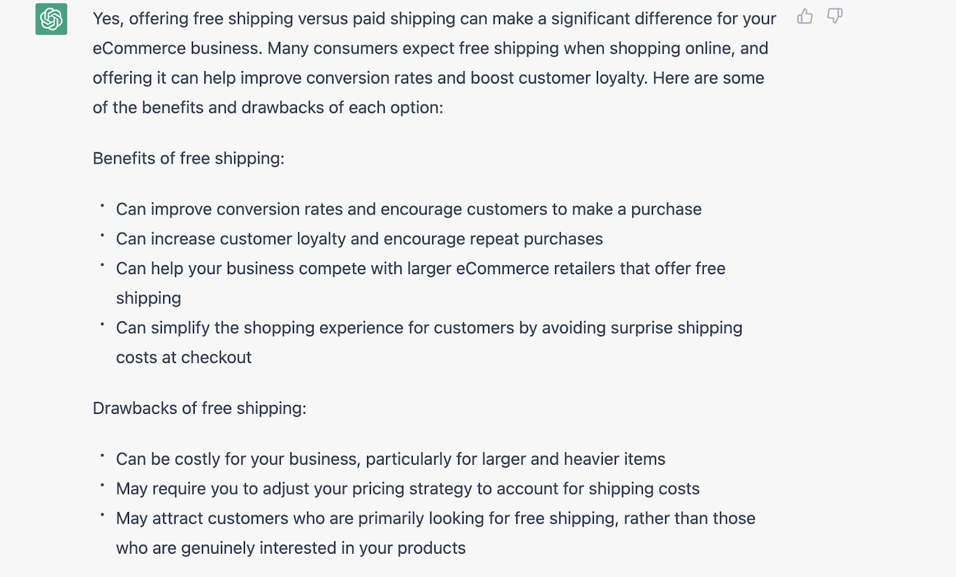
Task: Click the opening line starting 'Yes, offering free shipping'
Action: [434, 19]
